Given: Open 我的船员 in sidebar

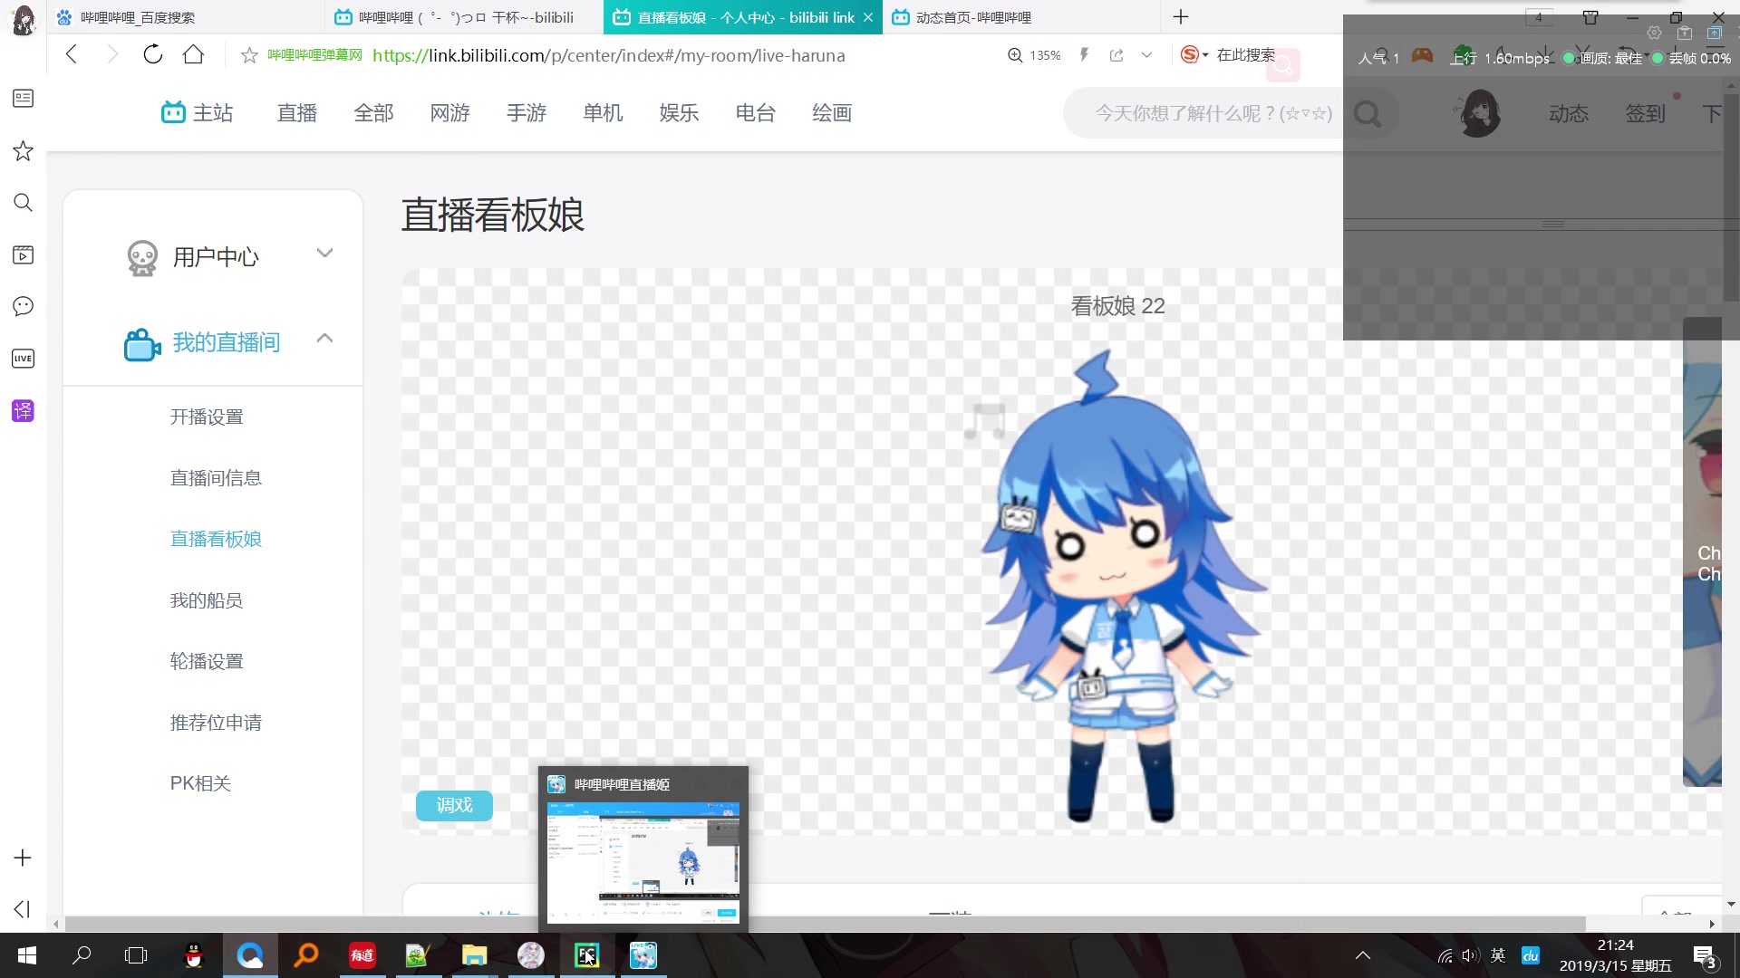Looking at the screenshot, I should click(207, 600).
